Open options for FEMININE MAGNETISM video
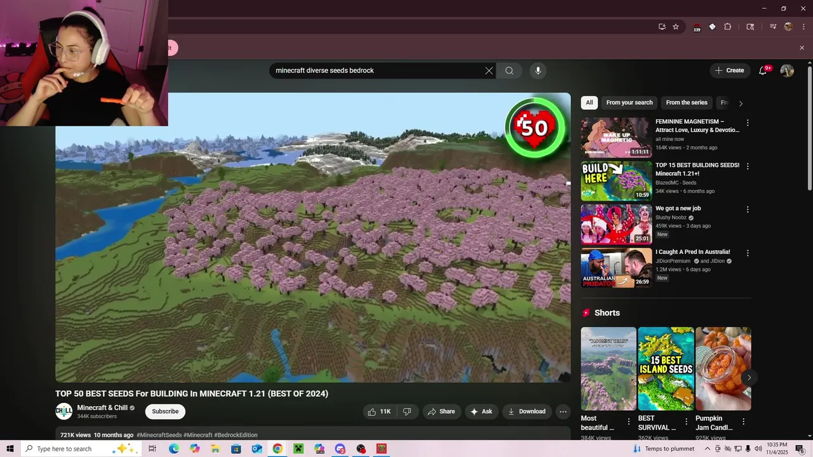Viewport: 813px width, 457px height. (748, 123)
